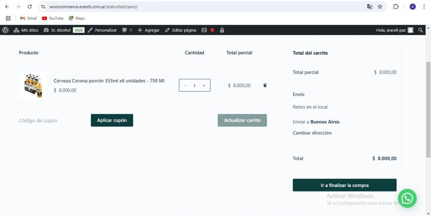Click Cambiar dirección link
This screenshot has width=431, height=216.
point(312,133)
